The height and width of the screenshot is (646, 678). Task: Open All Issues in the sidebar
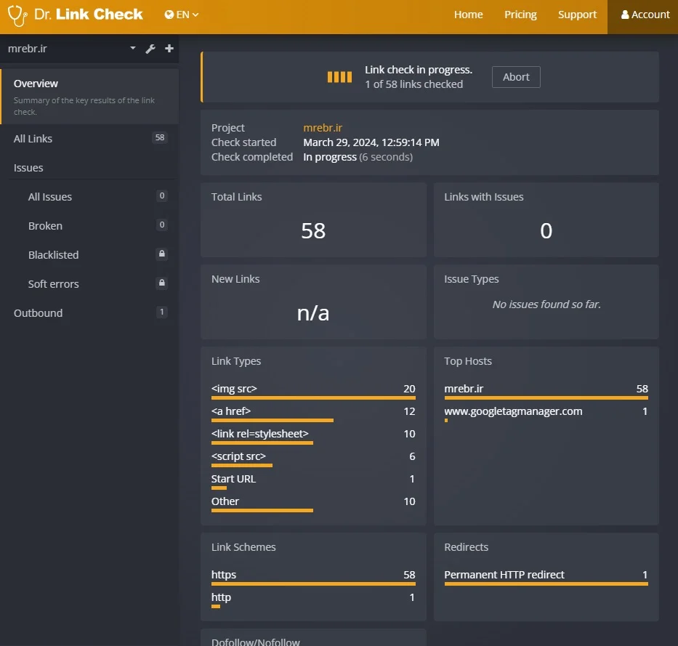[x=89, y=197]
